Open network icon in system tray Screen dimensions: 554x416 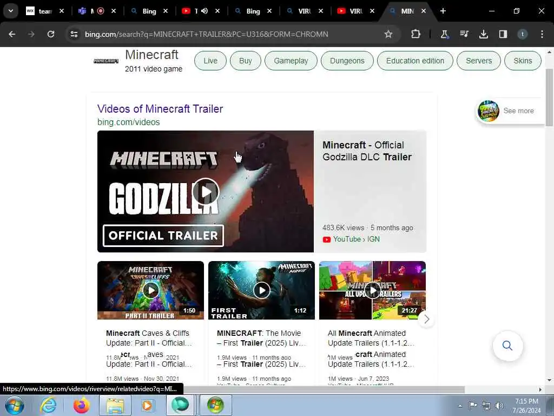(486, 406)
